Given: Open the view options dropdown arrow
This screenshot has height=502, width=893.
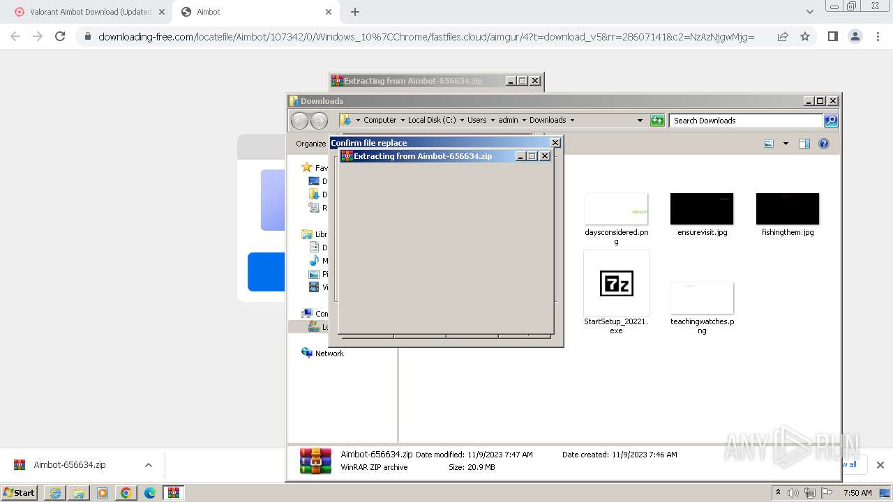Looking at the screenshot, I should pos(786,144).
